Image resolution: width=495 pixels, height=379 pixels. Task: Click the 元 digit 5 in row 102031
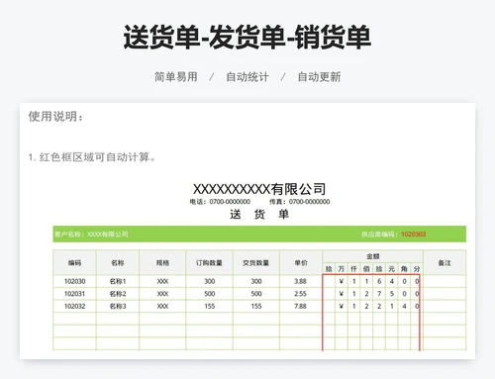click(x=392, y=294)
